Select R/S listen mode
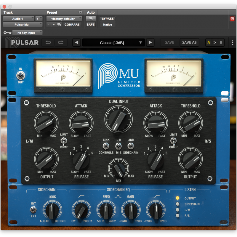The width and height of the screenshot is (237, 237). pos(177,216)
